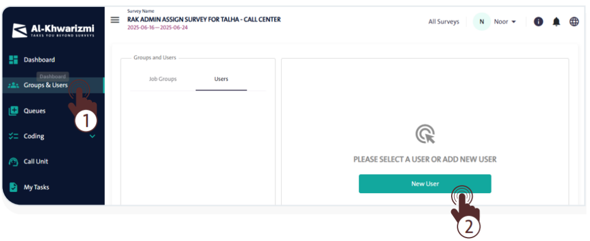Viewport: 590px width, 241px height.
Task: Click the survey name title
Action: pyautogui.click(x=204, y=20)
